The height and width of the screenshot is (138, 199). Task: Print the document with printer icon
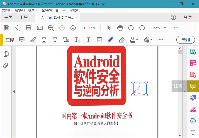[x=28, y=28]
